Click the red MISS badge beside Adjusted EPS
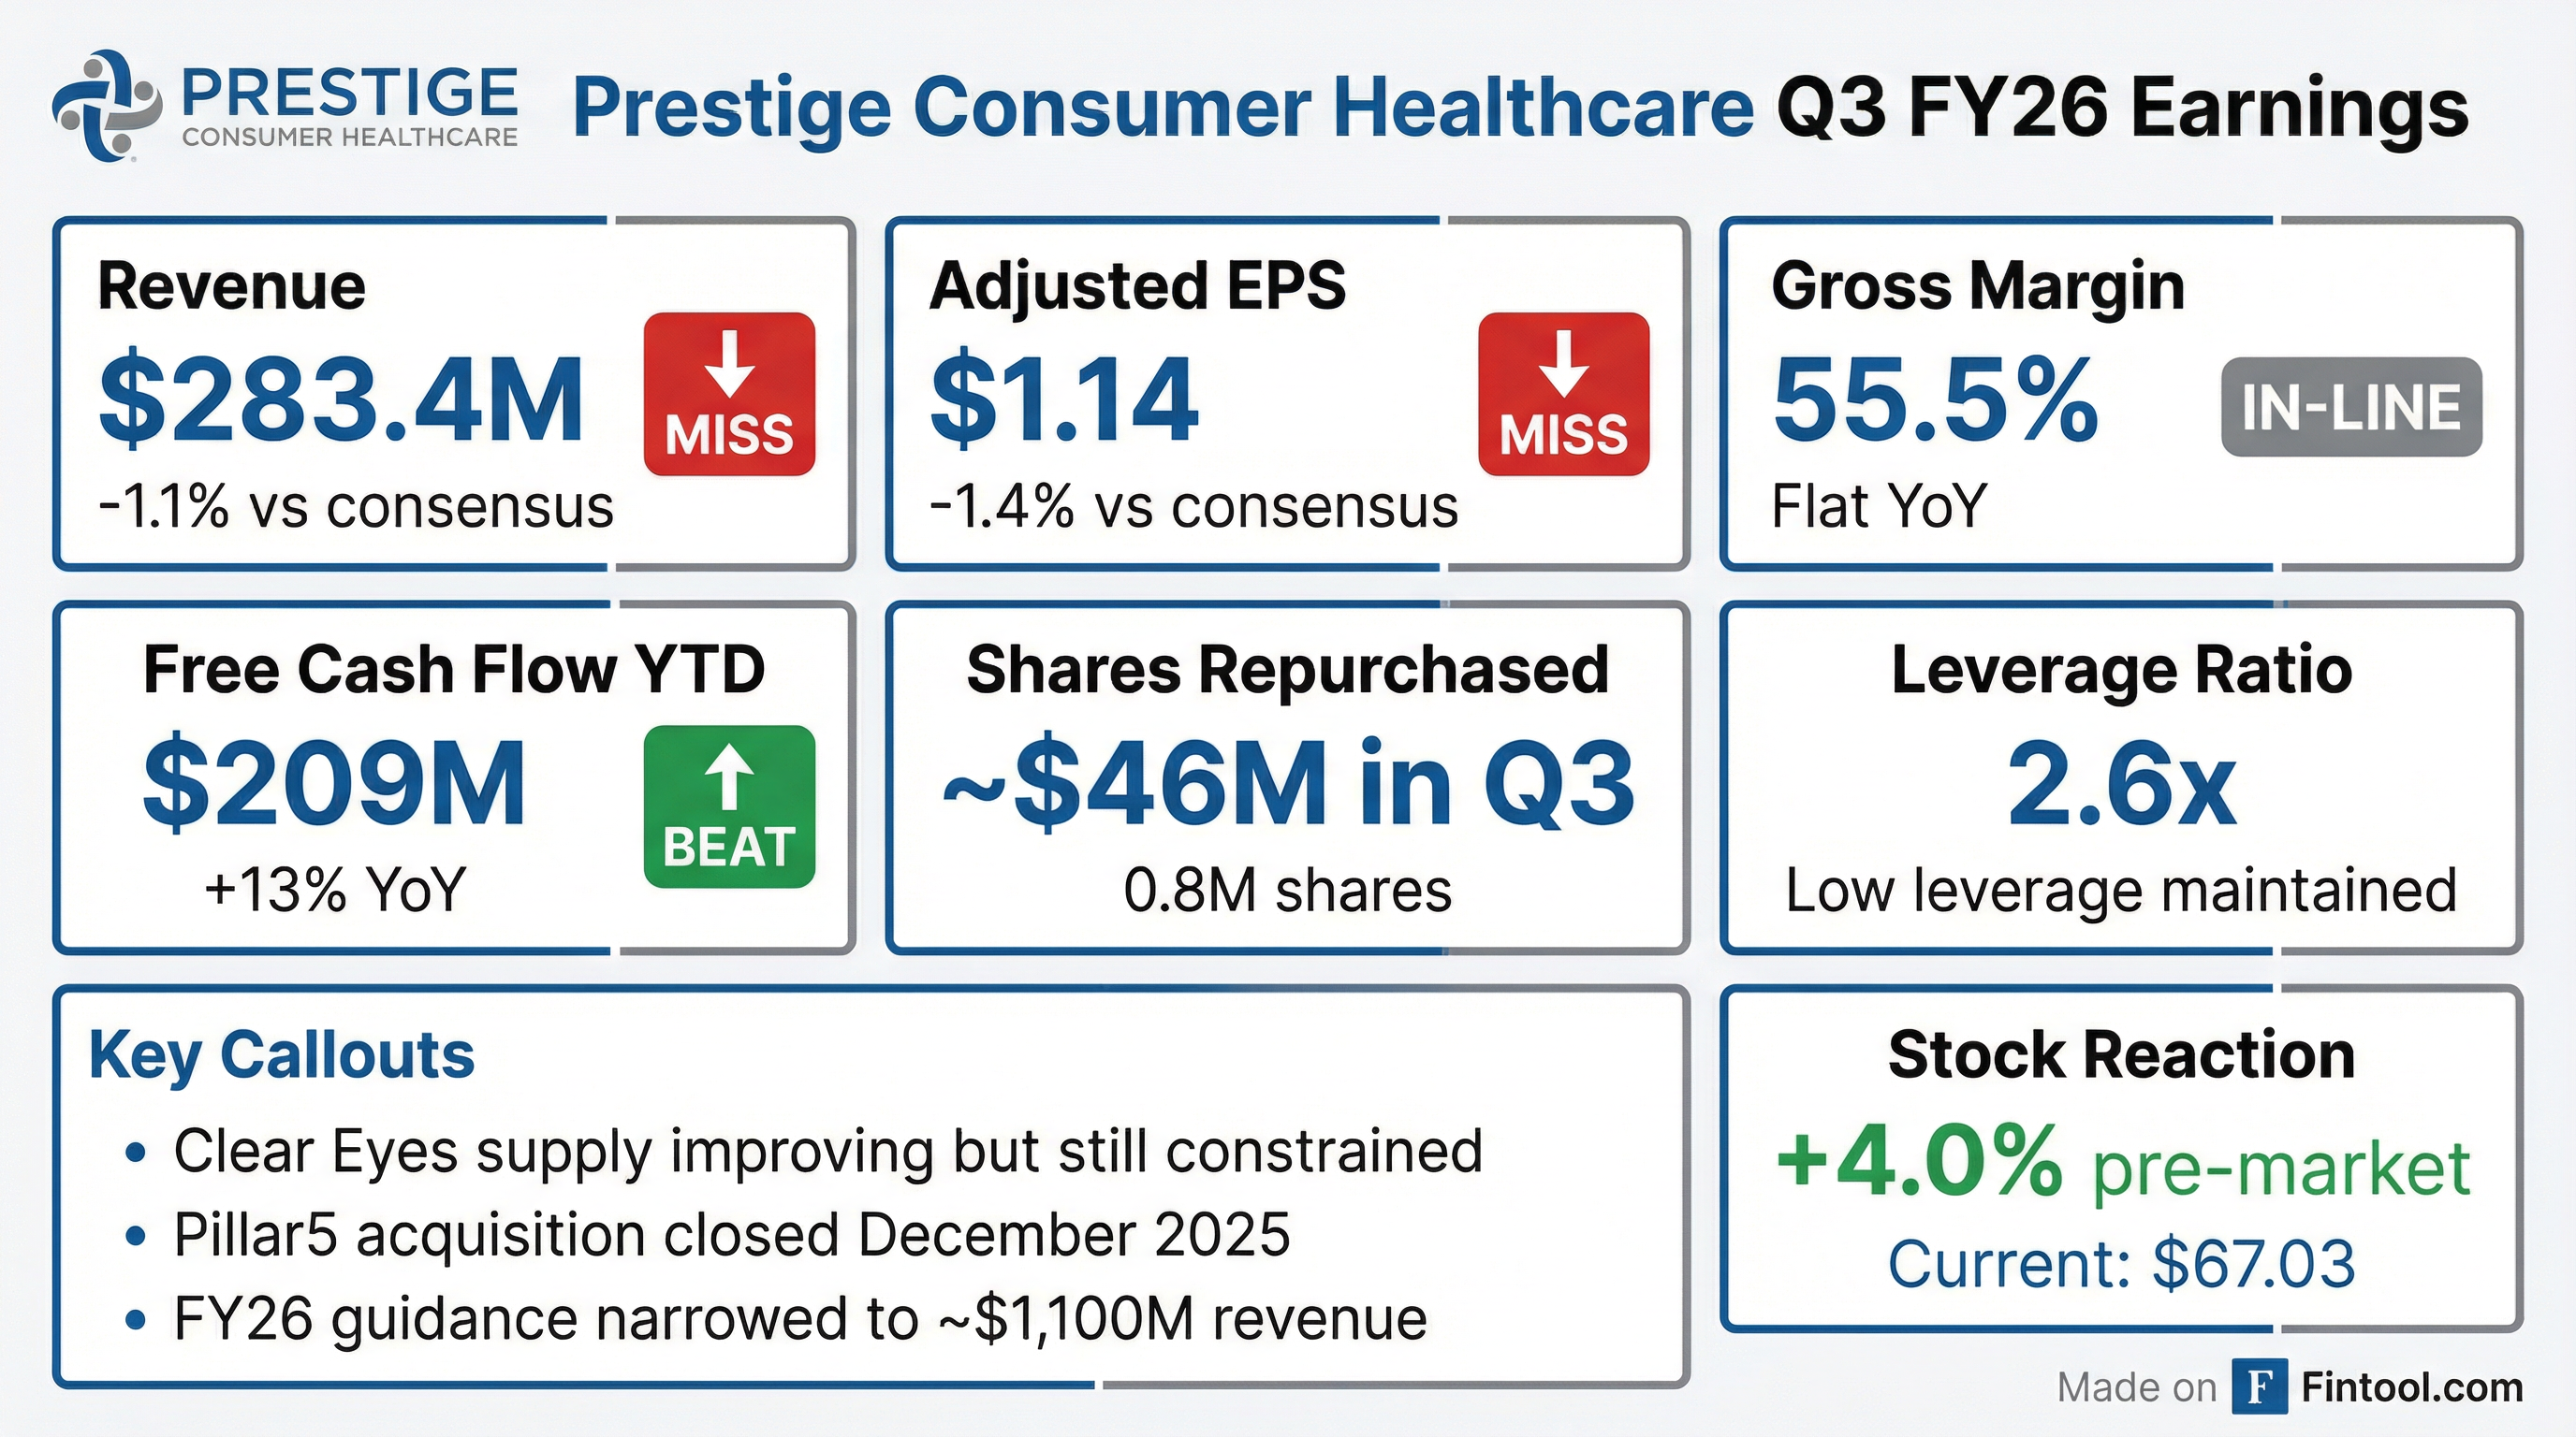Viewport: 2576px width, 1437px height. [1563, 394]
